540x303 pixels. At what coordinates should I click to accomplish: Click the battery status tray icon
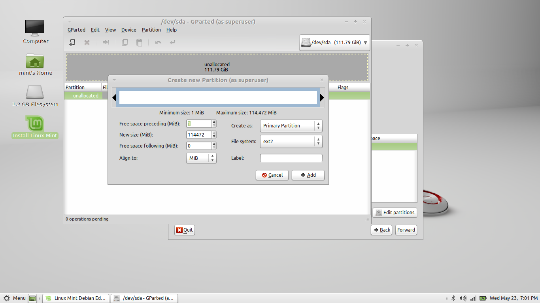point(483,298)
